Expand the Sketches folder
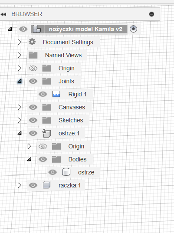 20,120
